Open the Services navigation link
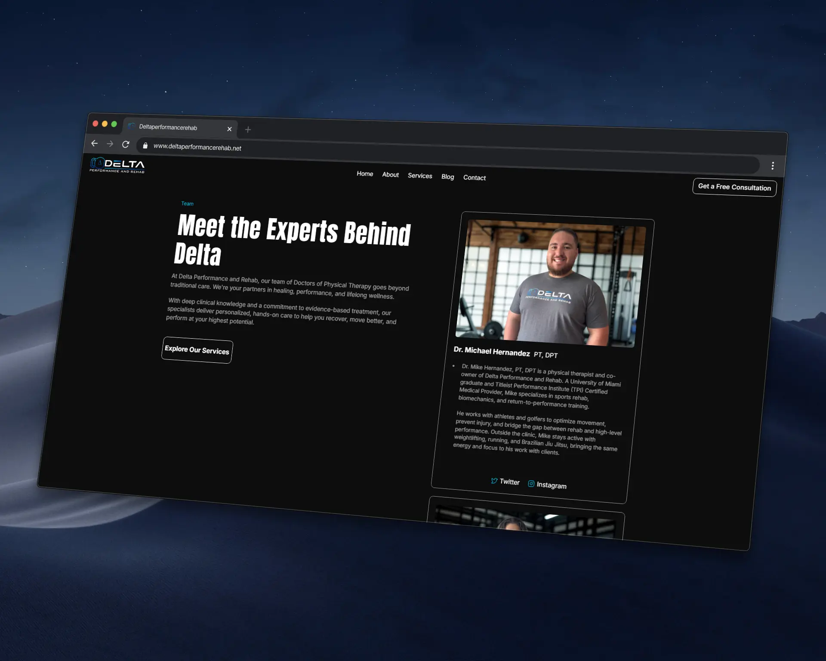 point(420,176)
